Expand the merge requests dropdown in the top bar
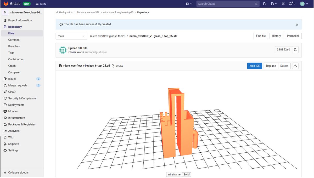The width and height of the screenshot is (314, 178). [274, 4]
